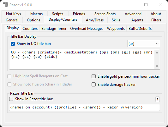Open the Buffs/Debuffs sub-tab
This screenshot has width=168, height=127.
[x=140, y=29]
